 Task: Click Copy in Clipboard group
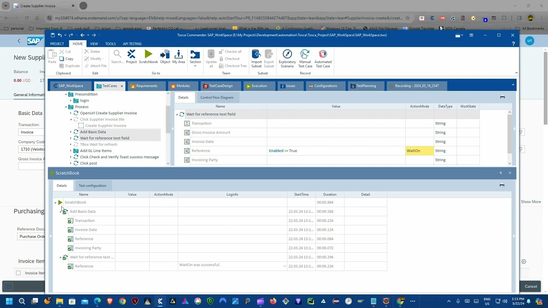click(66, 59)
